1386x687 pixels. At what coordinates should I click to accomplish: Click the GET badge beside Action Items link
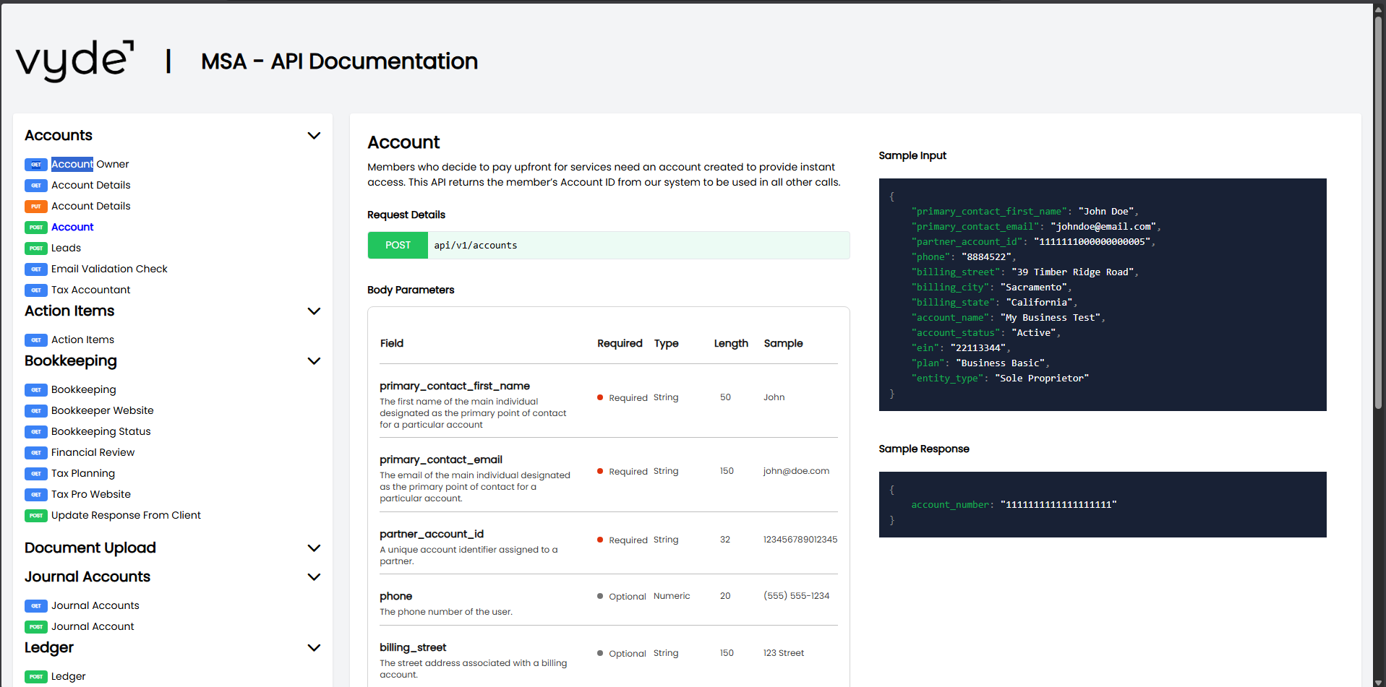click(x=36, y=340)
